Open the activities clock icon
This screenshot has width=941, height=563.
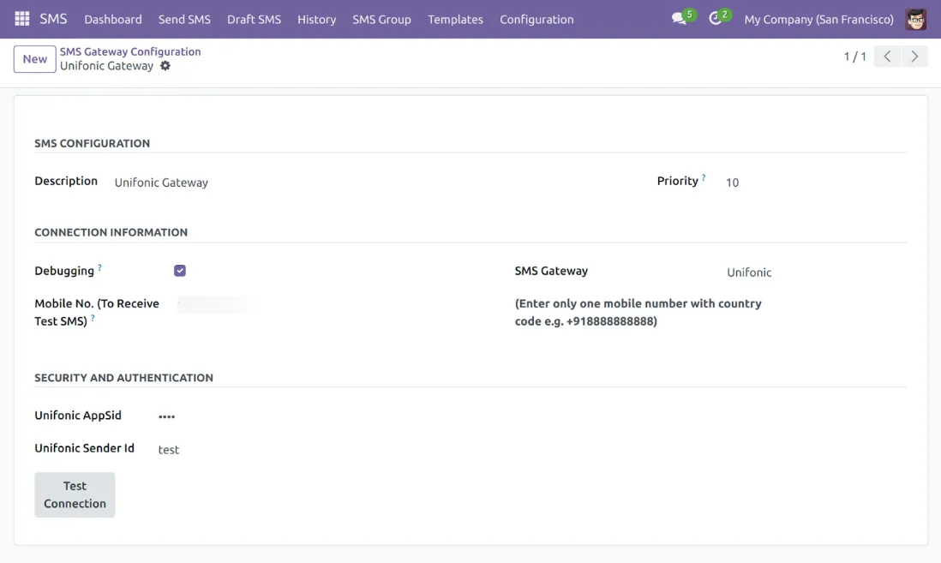click(716, 19)
